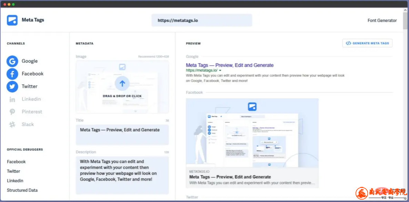Click into the Description text area

122,175
